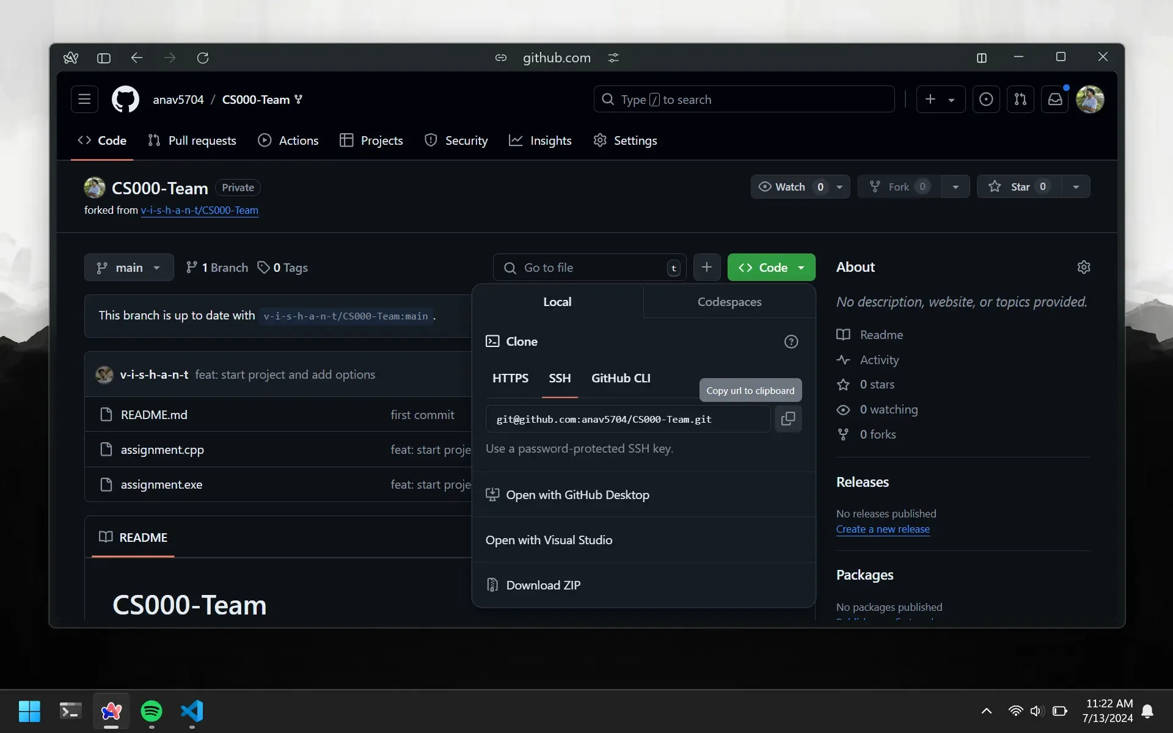Open the Windows Start menu

29,711
